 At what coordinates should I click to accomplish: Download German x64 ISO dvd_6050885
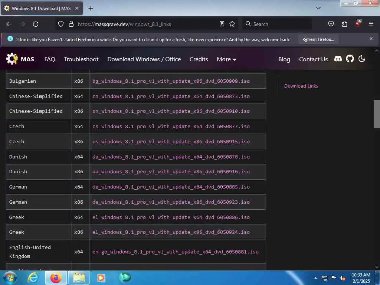coord(171,187)
